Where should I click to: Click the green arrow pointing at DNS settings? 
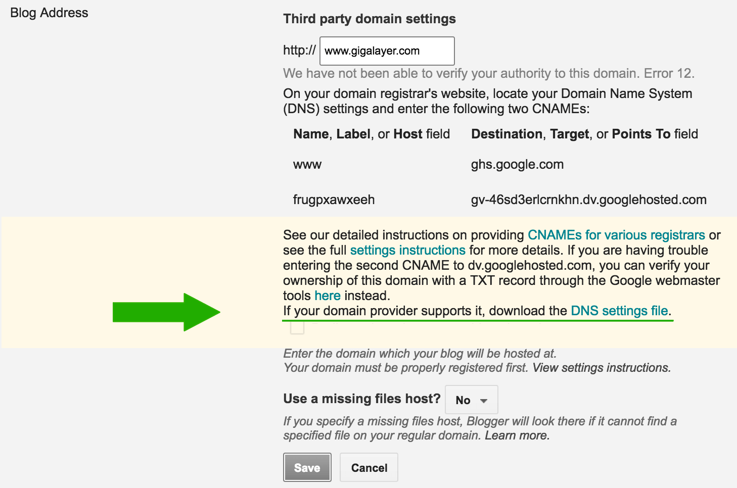pyautogui.click(x=166, y=312)
